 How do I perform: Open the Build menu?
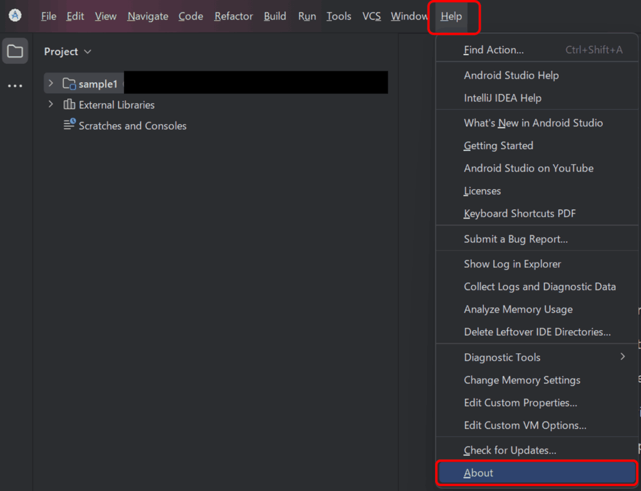pyautogui.click(x=275, y=16)
